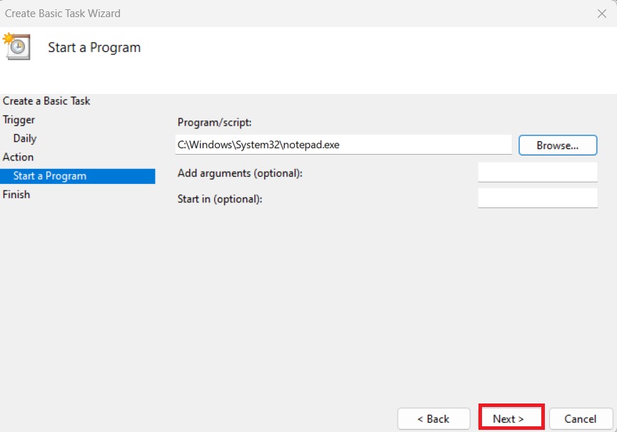Click the Start in (optional): label
Viewport: 617px width, 432px height.
220,199
